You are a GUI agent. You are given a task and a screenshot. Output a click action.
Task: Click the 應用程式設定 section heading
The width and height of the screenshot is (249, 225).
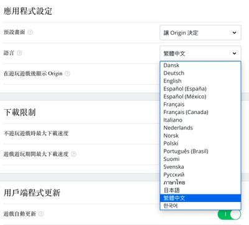[x=28, y=11]
